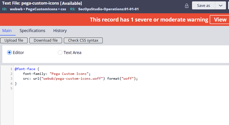Switch to the Main tab
Image resolution: width=229 pixels, height=125 pixels.
tap(7, 31)
